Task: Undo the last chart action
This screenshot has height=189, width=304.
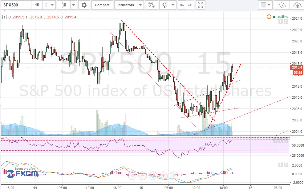Action: [182, 5]
